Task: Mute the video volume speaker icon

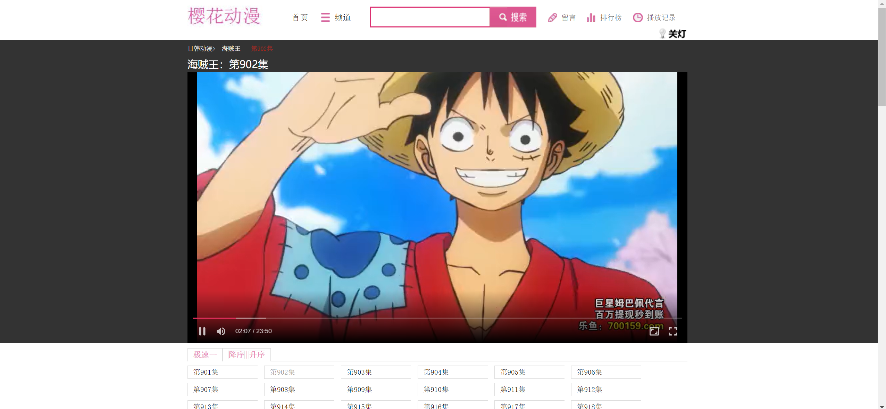Action: point(221,331)
